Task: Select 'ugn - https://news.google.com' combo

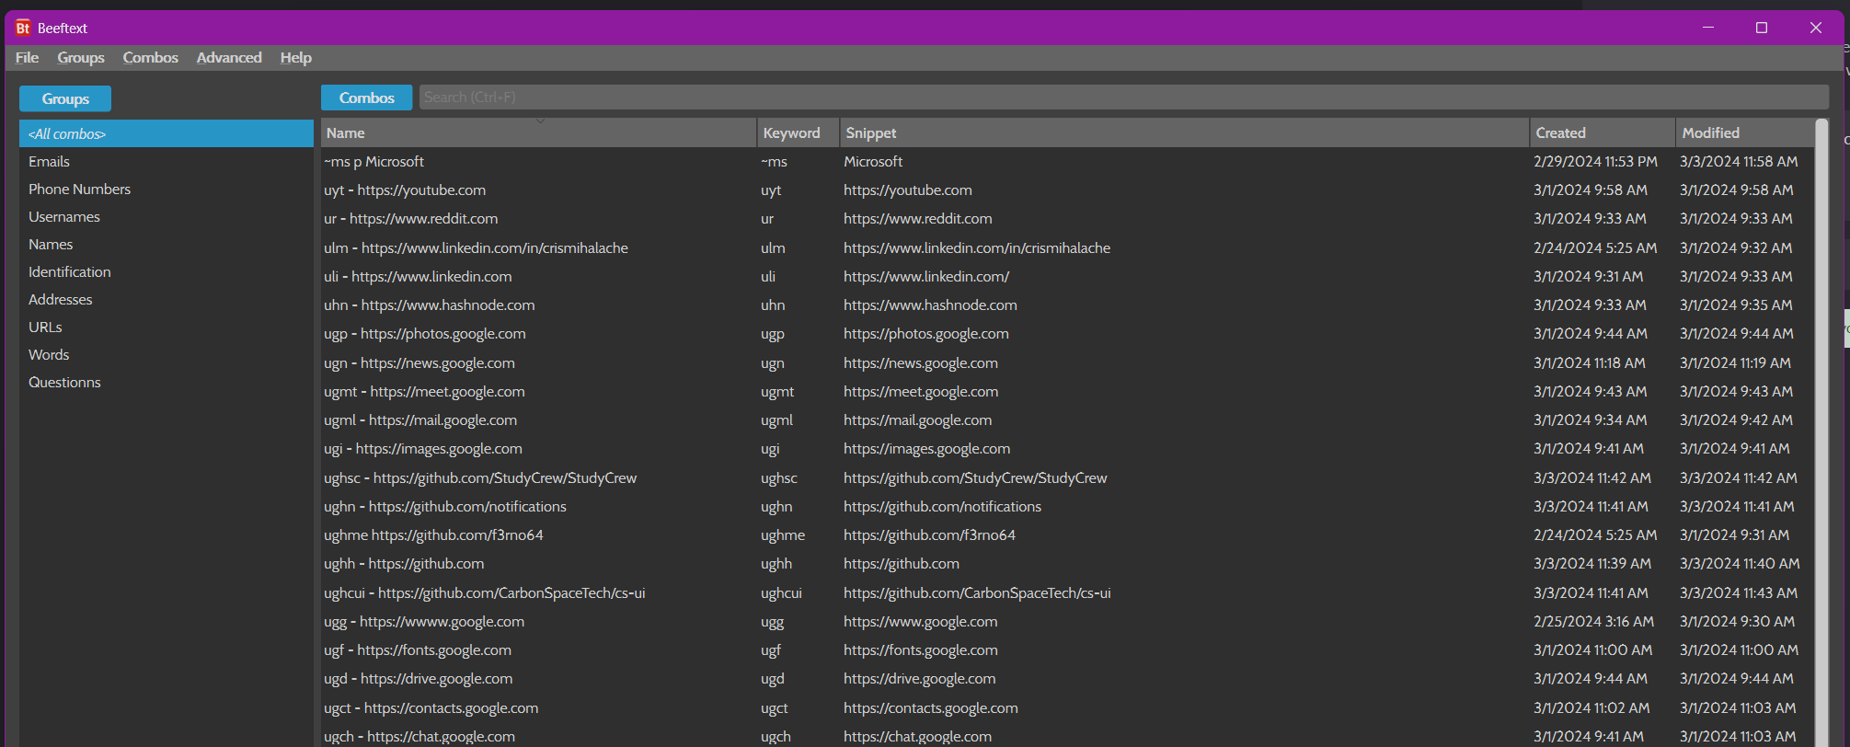Action: coord(419,362)
